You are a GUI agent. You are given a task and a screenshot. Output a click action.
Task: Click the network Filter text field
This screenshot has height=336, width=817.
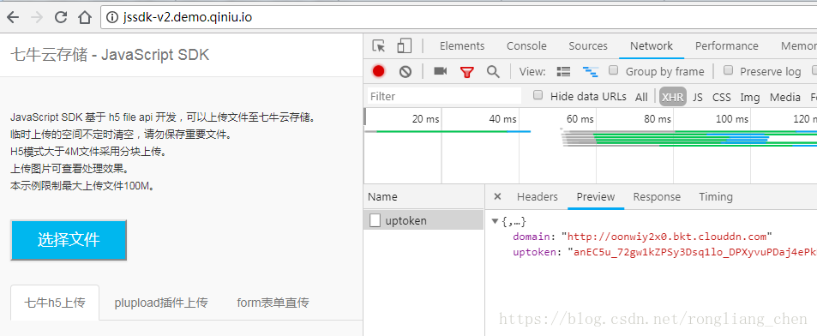(x=444, y=96)
